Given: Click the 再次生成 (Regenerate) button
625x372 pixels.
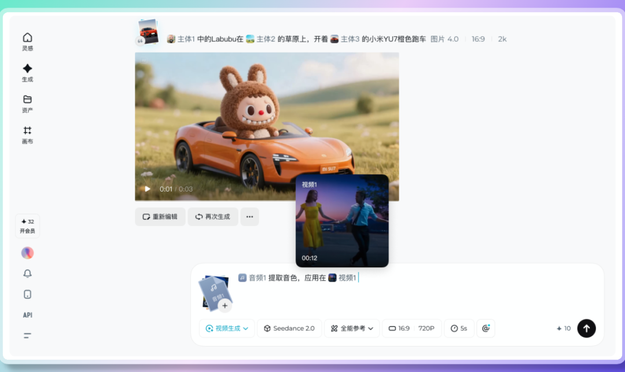Looking at the screenshot, I should (212, 216).
